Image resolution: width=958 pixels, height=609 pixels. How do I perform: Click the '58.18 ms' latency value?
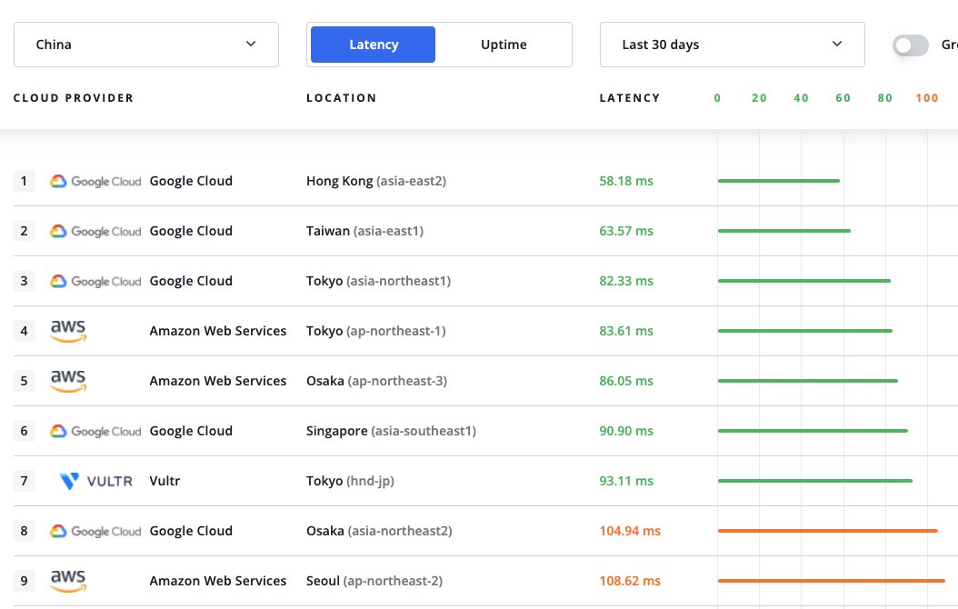[626, 181]
